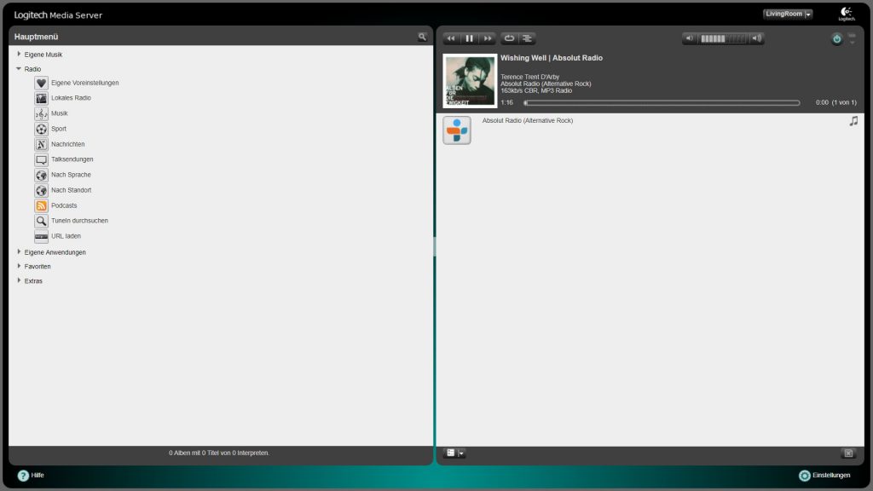Expand the Eigene Musik tree node
The width and height of the screenshot is (873, 491).
(19, 54)
